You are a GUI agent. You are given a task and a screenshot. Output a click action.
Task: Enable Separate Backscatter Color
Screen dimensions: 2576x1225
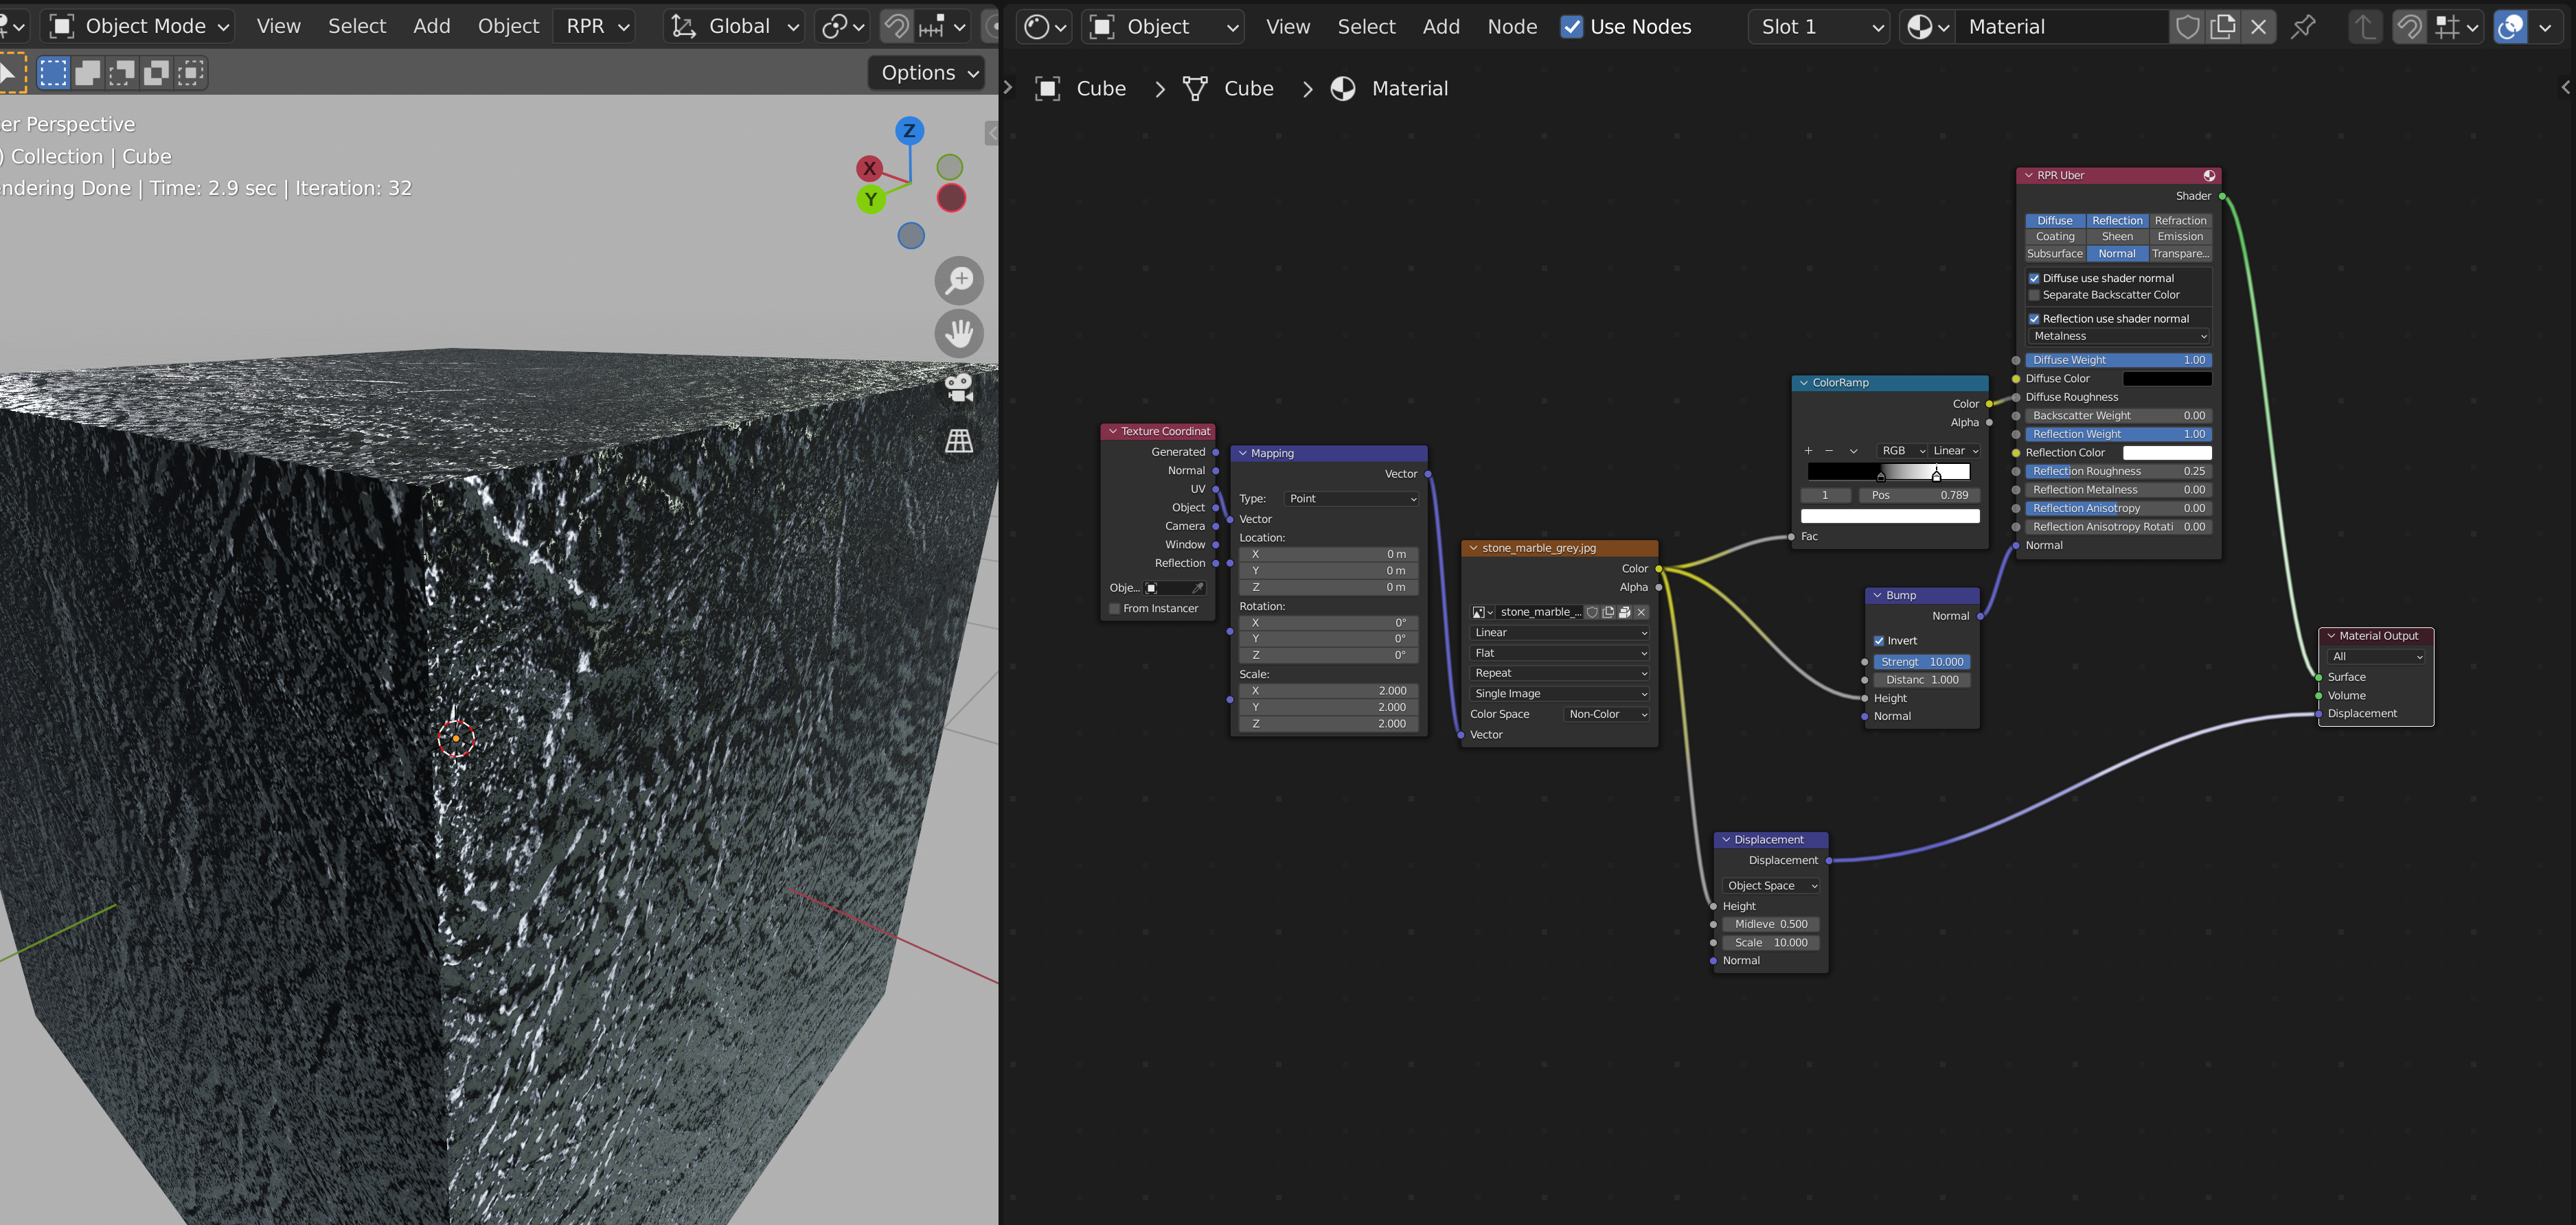pyautogui.click(x=2034, y=295)
